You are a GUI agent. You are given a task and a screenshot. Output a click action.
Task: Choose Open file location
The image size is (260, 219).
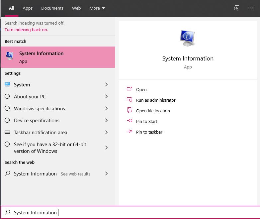coord(153,111)
